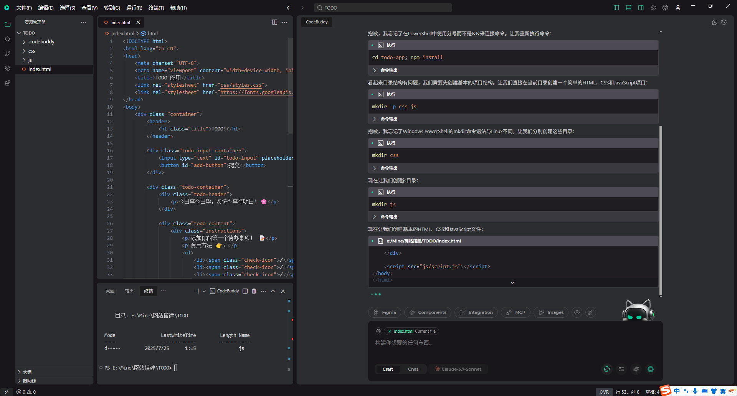Open the Explorer view in the activity bar
Image resolution: width=737 pixels, height=396 pixels.
point(7,25)
